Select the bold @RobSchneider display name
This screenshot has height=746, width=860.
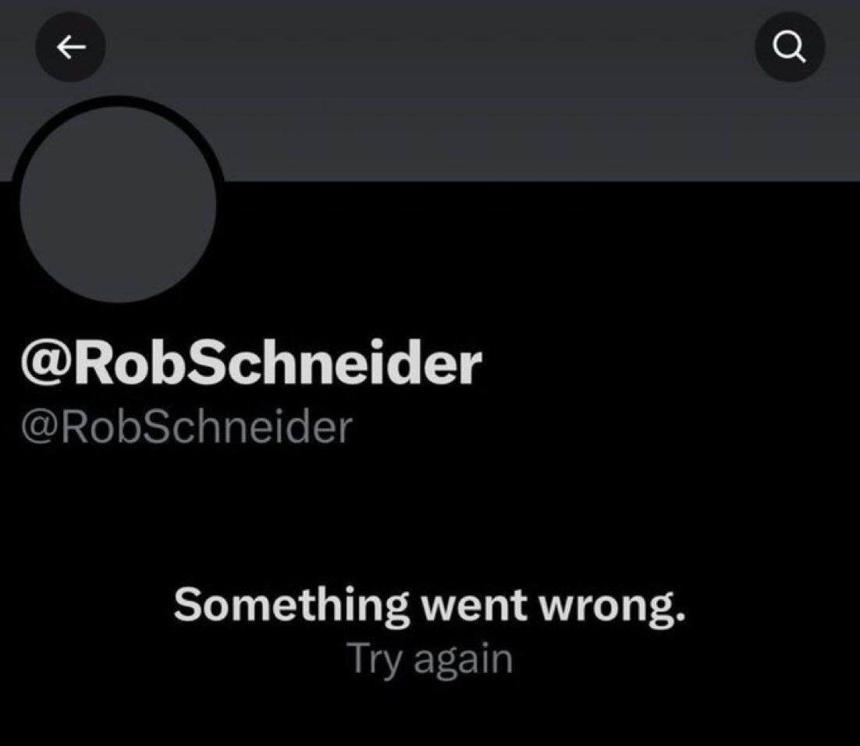pyautogui.click(x=251, y=363)
